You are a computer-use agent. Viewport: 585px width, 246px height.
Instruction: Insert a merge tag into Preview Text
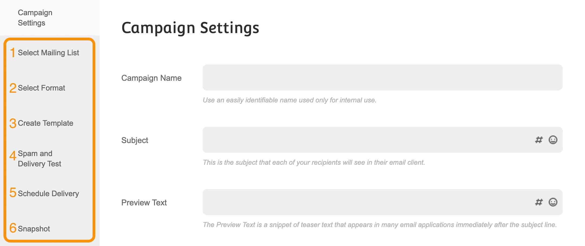539,202
